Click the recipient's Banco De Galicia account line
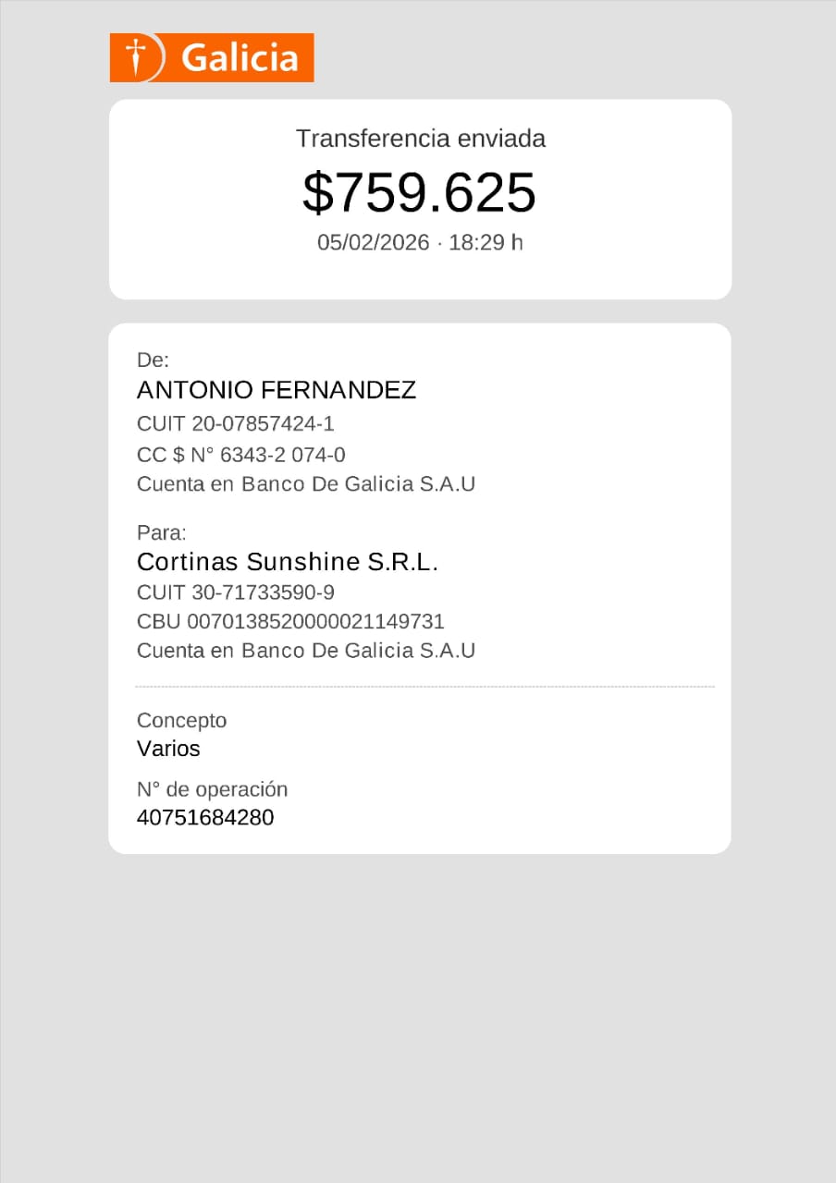This screenshot has height=1183, width=836. tap(305, 651)
